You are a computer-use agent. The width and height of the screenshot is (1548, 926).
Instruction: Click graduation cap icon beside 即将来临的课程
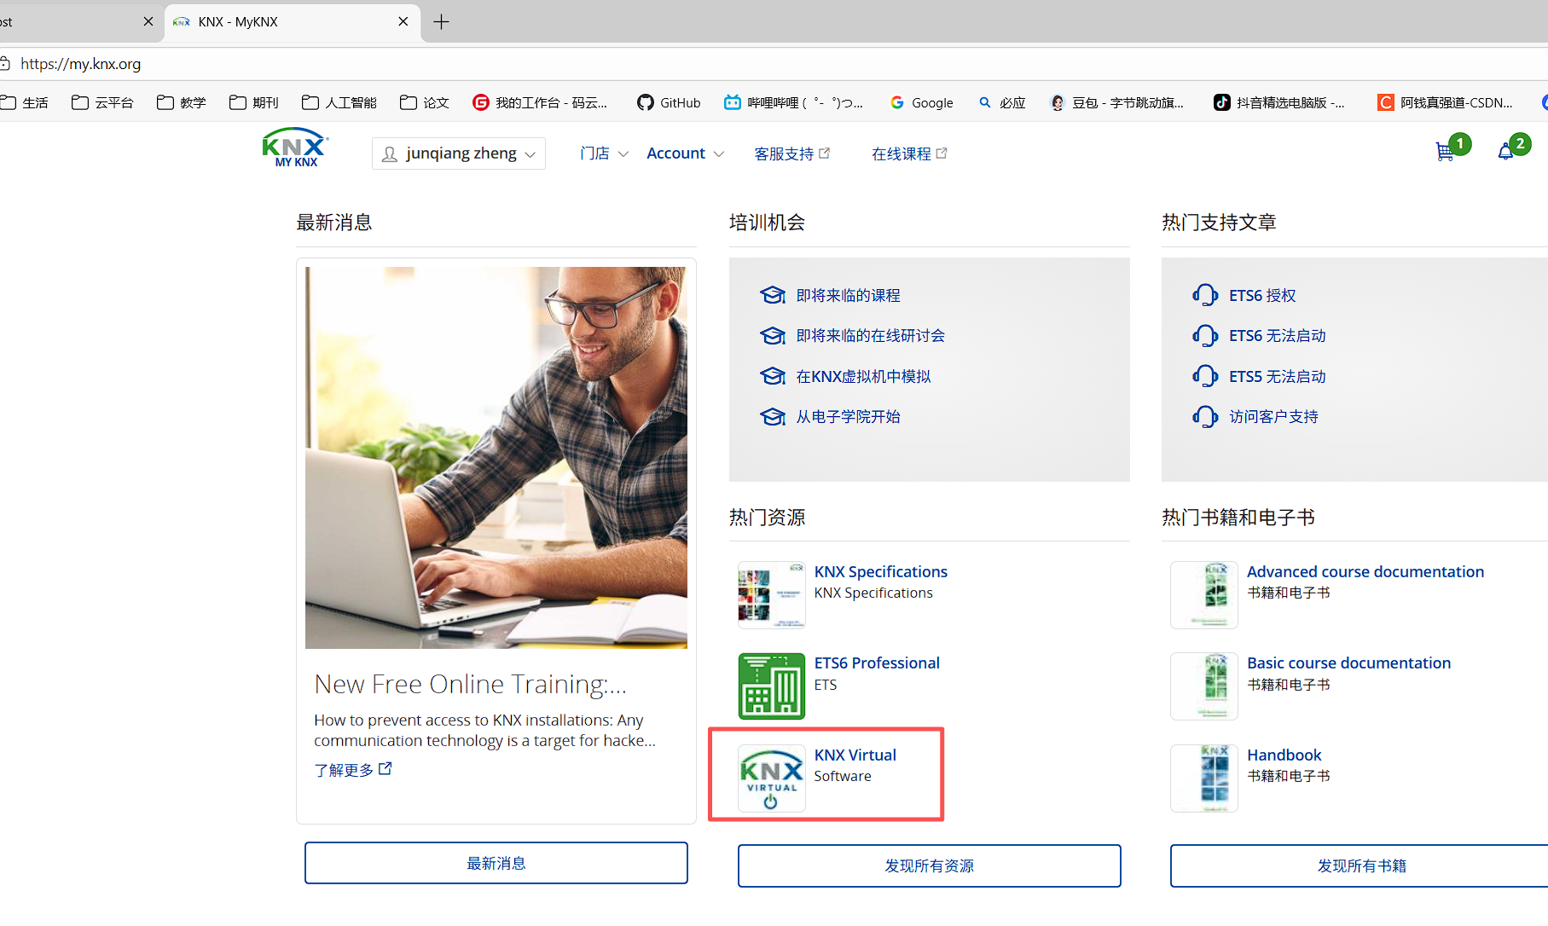click(773, 295)
